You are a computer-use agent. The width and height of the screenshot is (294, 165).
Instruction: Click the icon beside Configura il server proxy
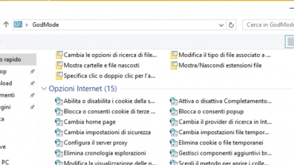(x=59, y=143)
